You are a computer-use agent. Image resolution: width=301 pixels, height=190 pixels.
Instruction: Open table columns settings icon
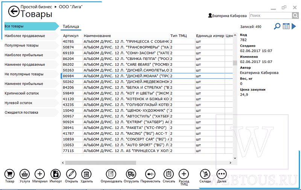(286, 26)
